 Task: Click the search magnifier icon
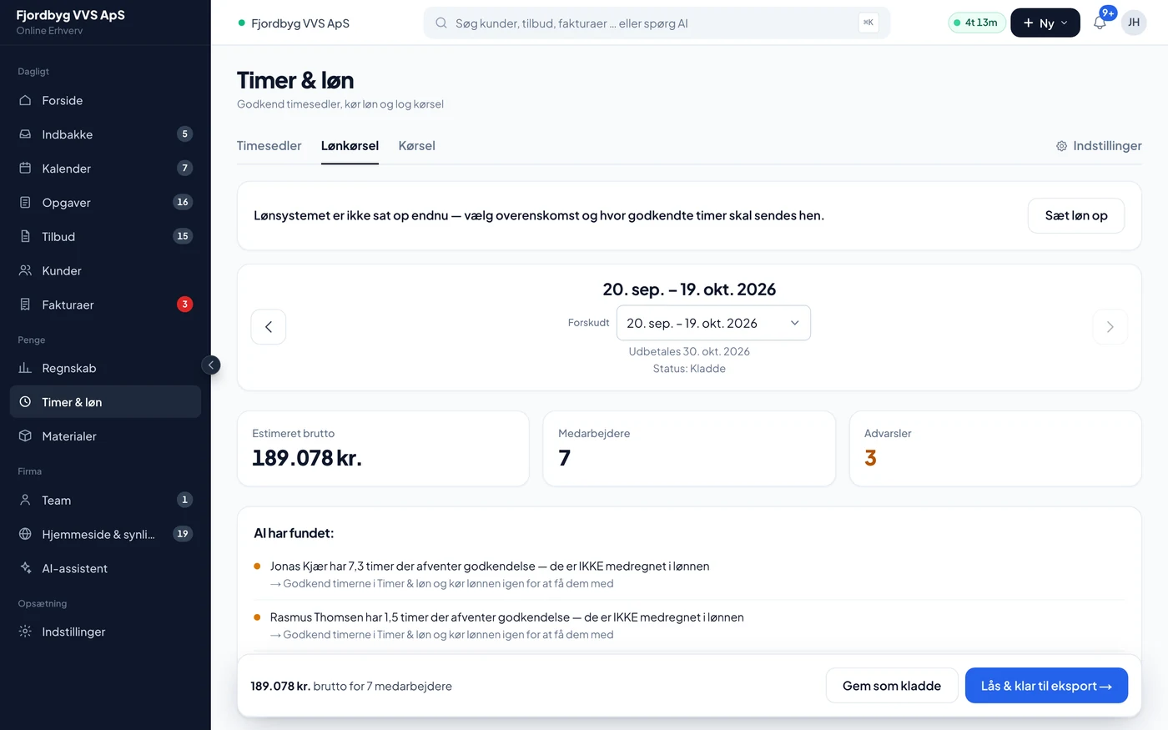pyautogui.click(x=441, y=23)
